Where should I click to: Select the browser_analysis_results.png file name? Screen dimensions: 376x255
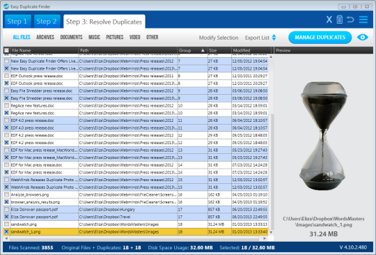pos(36,202)
